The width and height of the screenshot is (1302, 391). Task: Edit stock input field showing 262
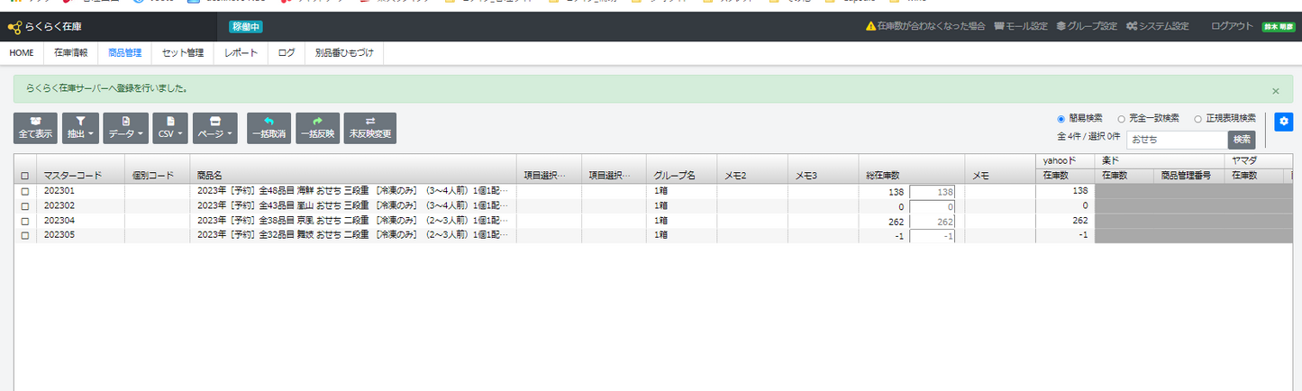point(932,221)
